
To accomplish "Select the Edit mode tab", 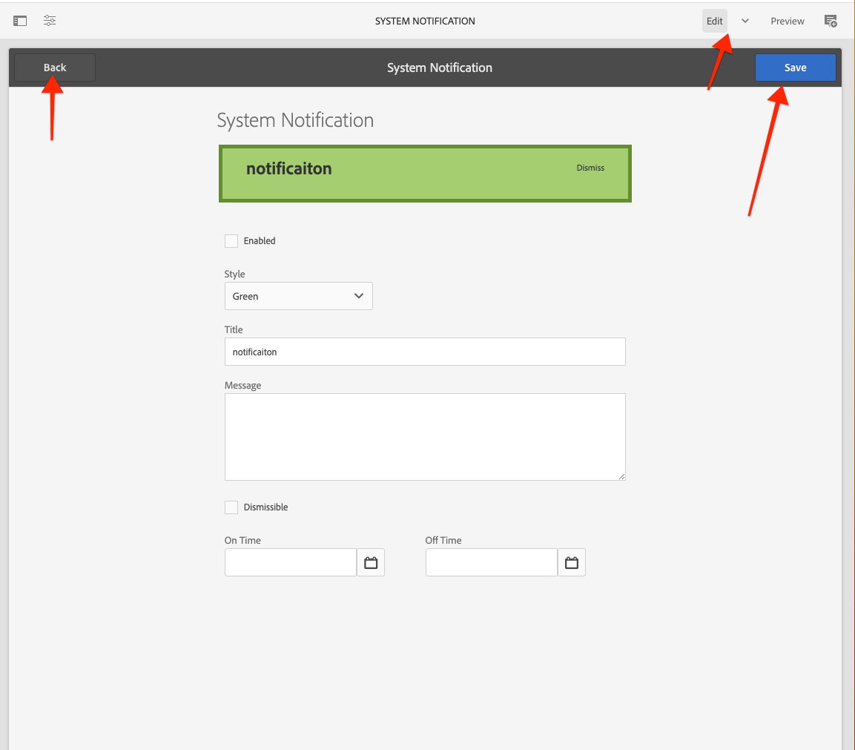I will pyautogui.click(x=714, y=21).
